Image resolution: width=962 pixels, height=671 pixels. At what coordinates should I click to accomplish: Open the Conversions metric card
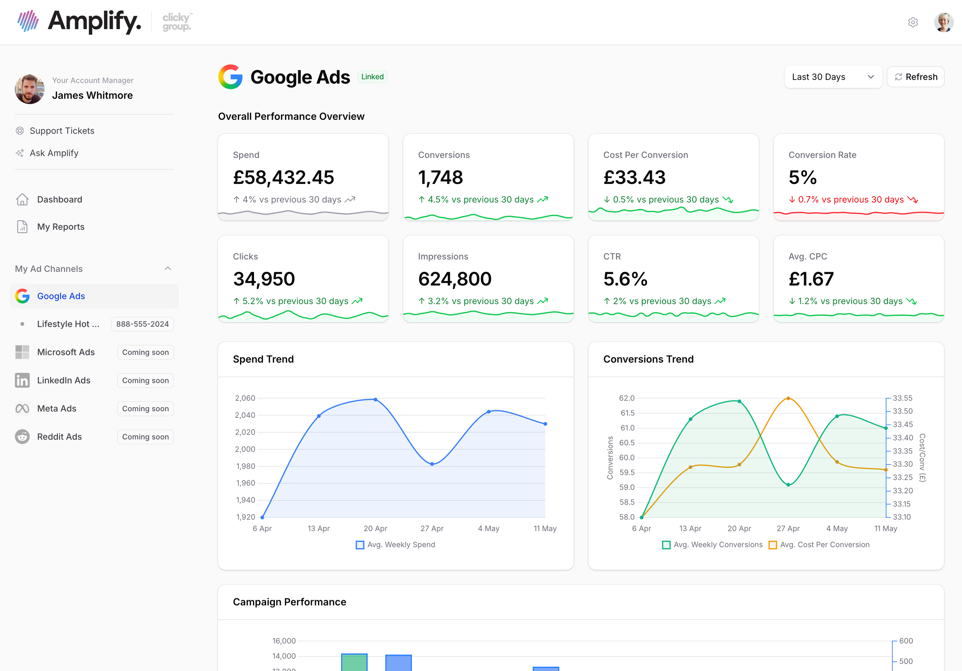point(488,177)
